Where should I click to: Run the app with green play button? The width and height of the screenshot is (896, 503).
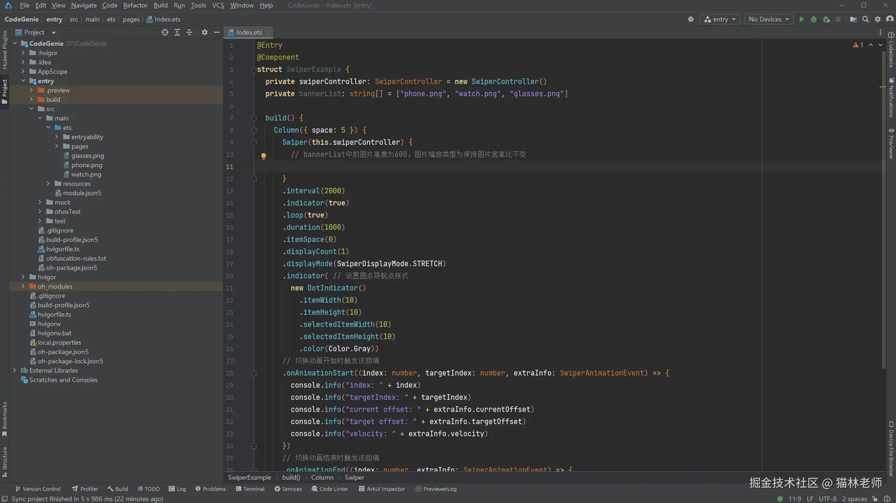pos(802,19)
